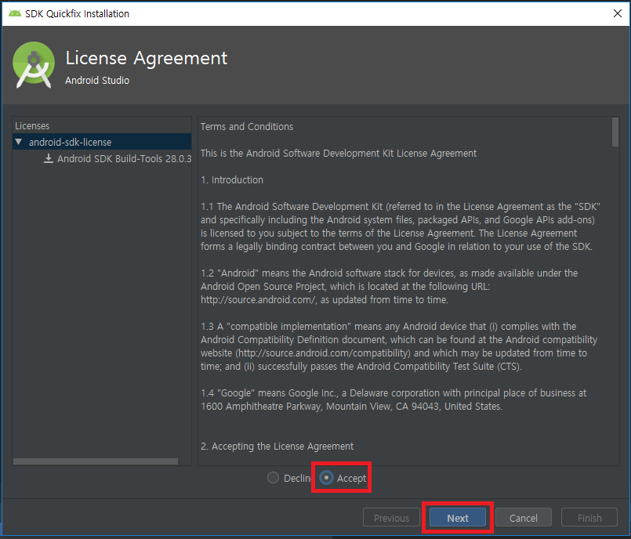Click the 'Licenses' panel header

[32, 126]
